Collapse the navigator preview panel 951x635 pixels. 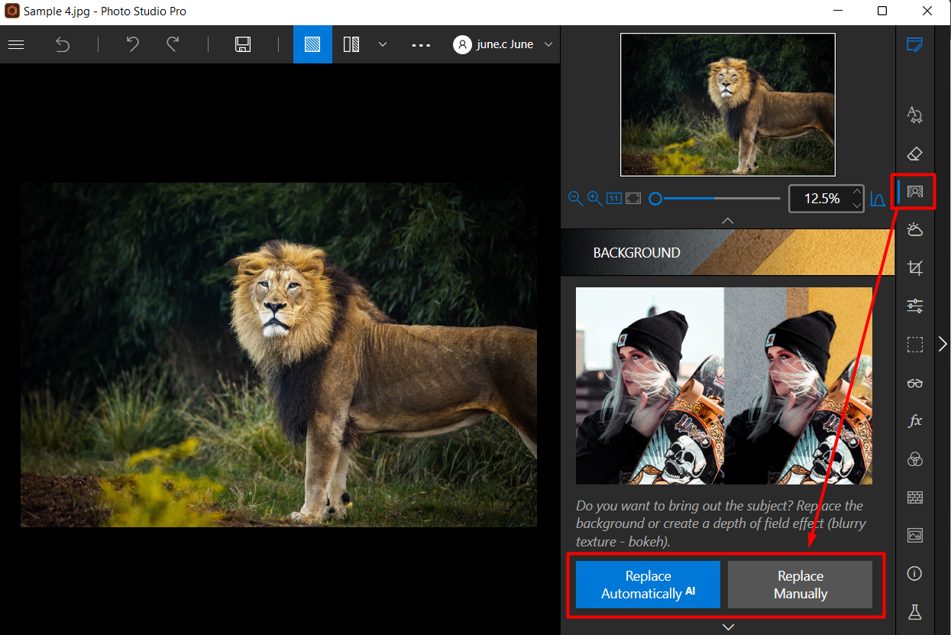[728, 220]
